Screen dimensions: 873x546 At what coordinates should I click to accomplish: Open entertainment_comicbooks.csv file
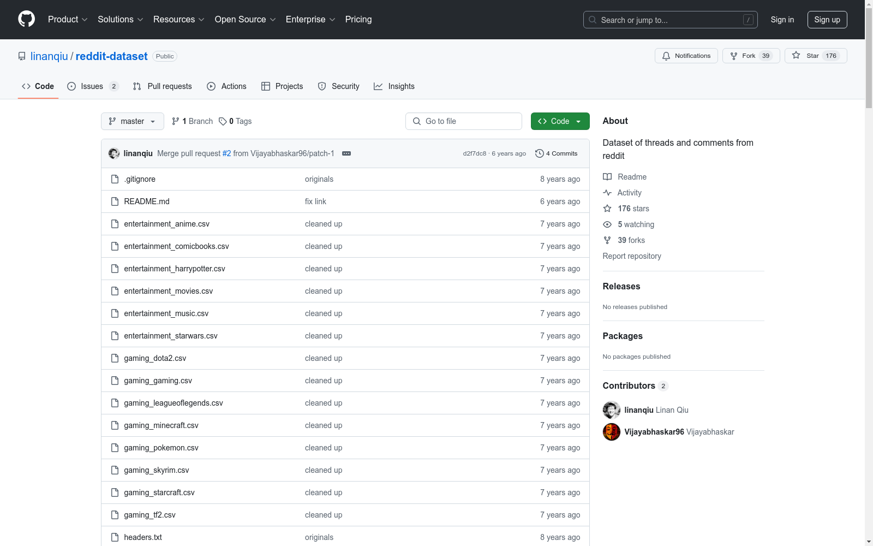pos(176,246)
